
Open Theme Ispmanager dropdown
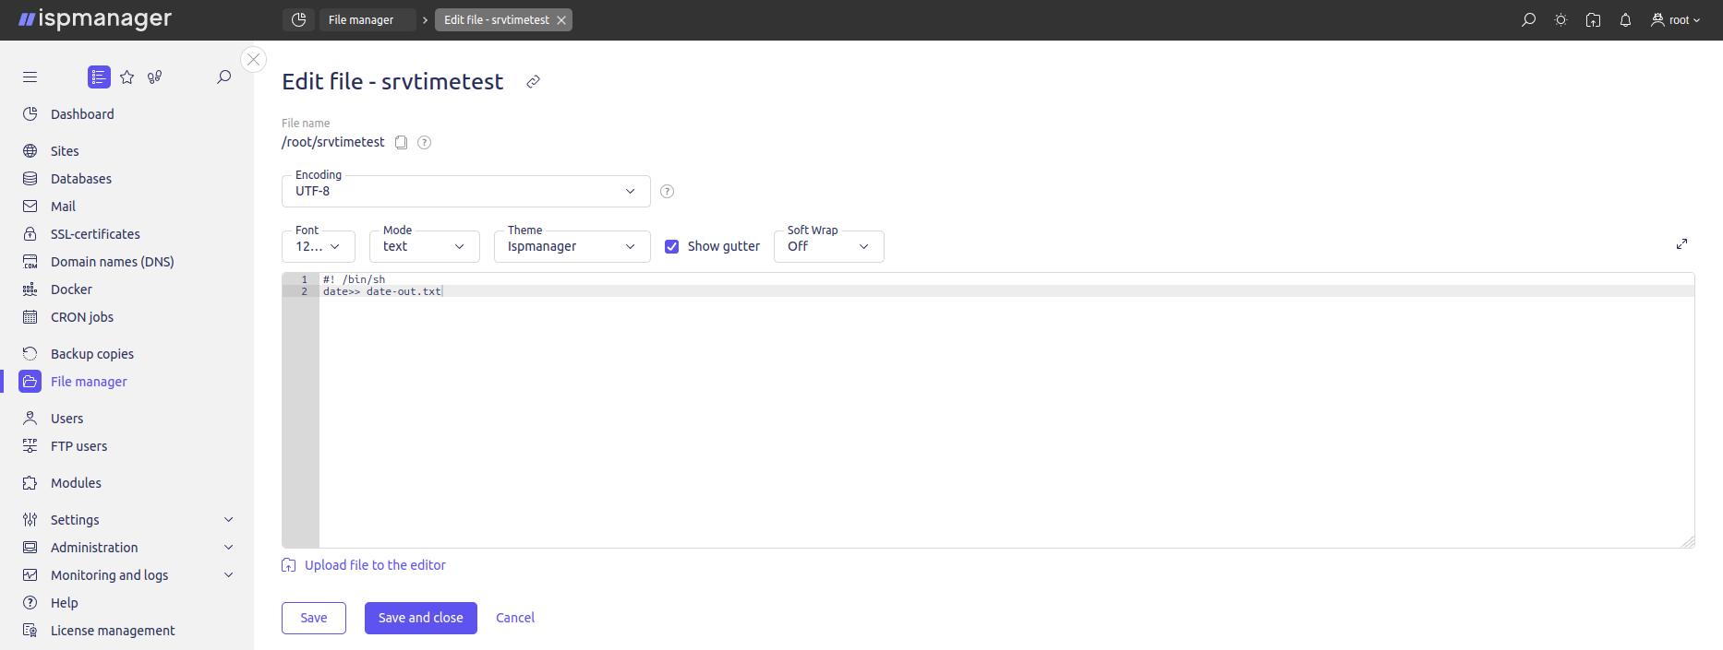572,246
